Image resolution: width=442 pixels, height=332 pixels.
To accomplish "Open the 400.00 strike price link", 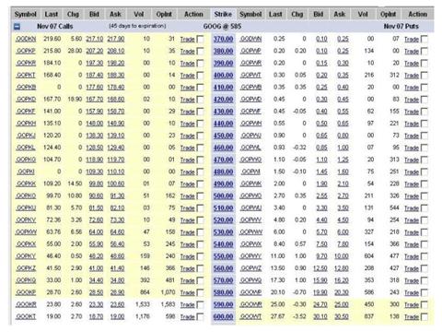I will 223,76.
